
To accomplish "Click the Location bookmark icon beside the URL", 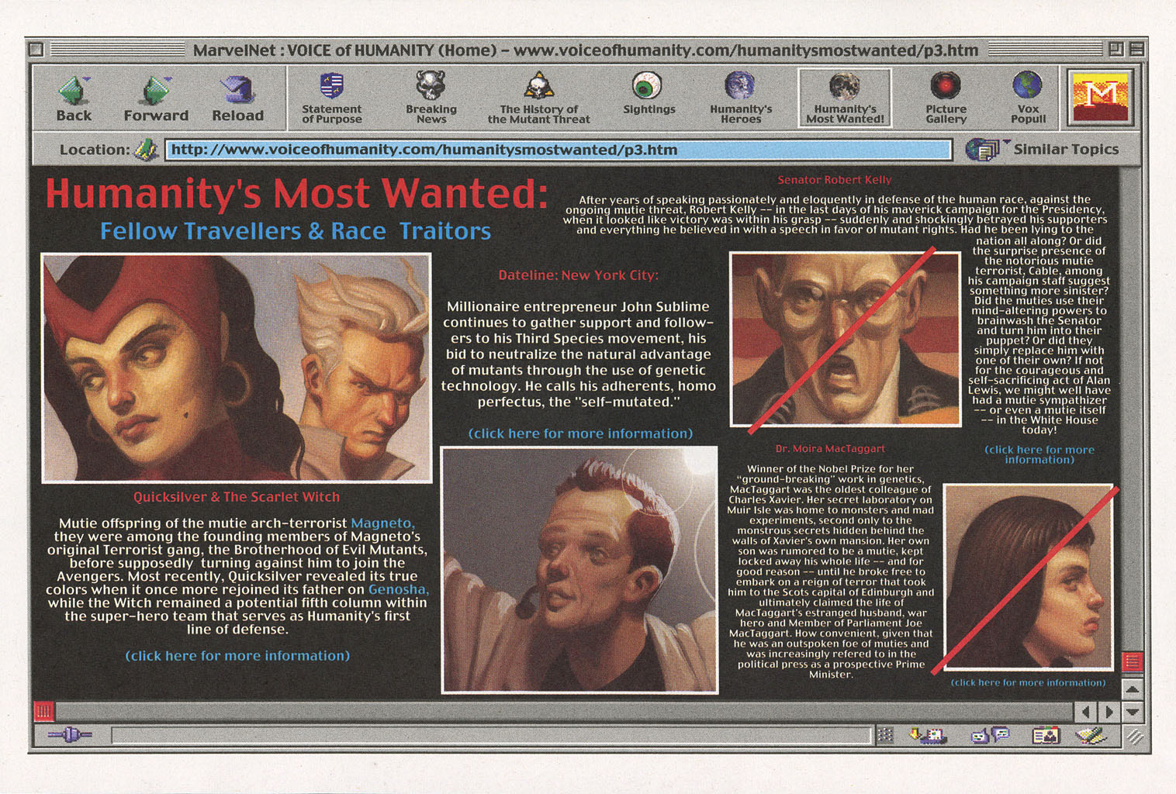I will [x=146, y=150].
